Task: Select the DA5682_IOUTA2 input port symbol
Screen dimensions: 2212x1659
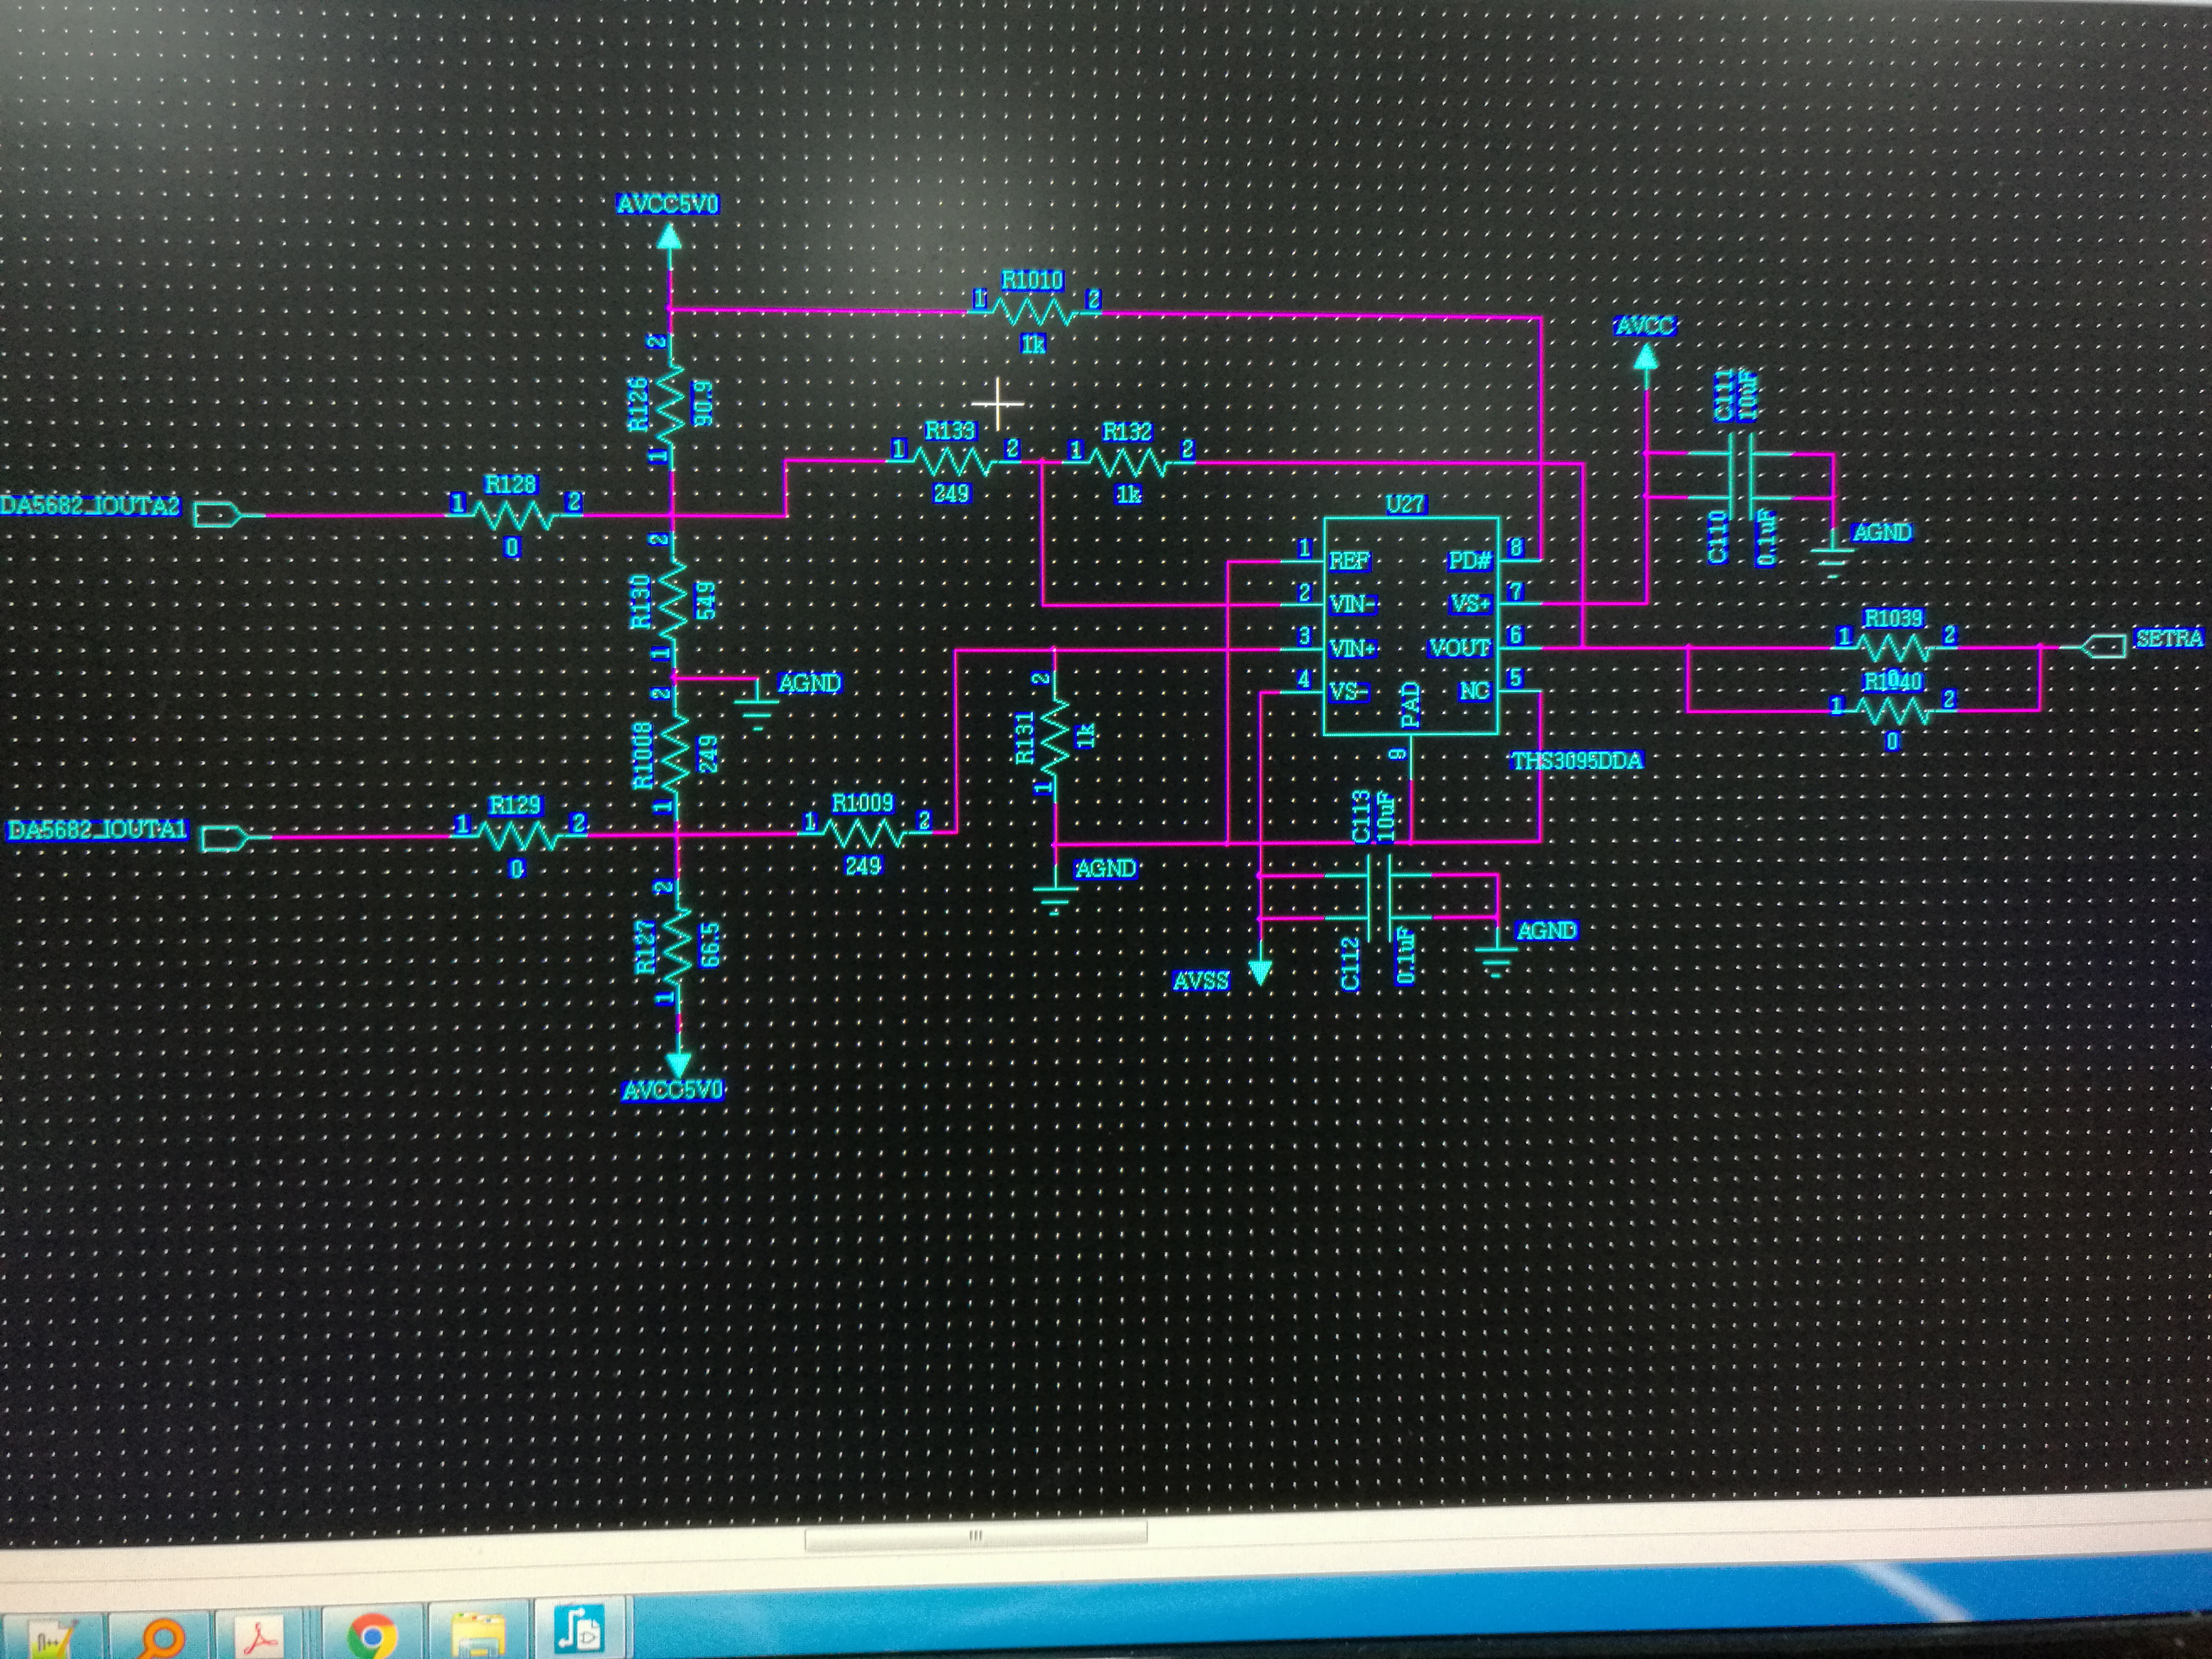Action: click(216, 516)
